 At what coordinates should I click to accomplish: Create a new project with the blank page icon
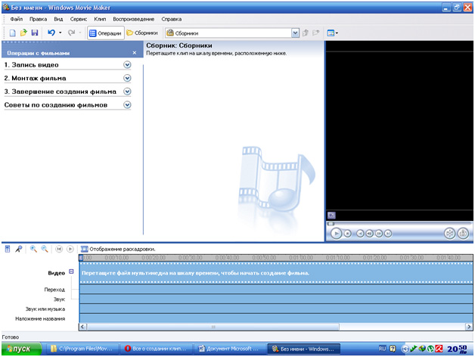click(x=12, y=33)
